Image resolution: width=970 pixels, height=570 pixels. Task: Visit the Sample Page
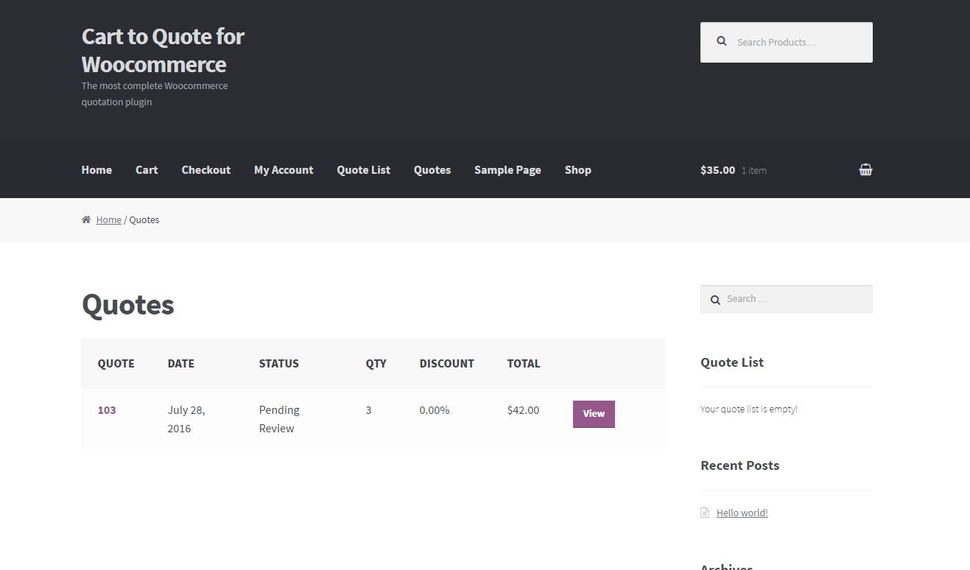click(x=507, y=169)
